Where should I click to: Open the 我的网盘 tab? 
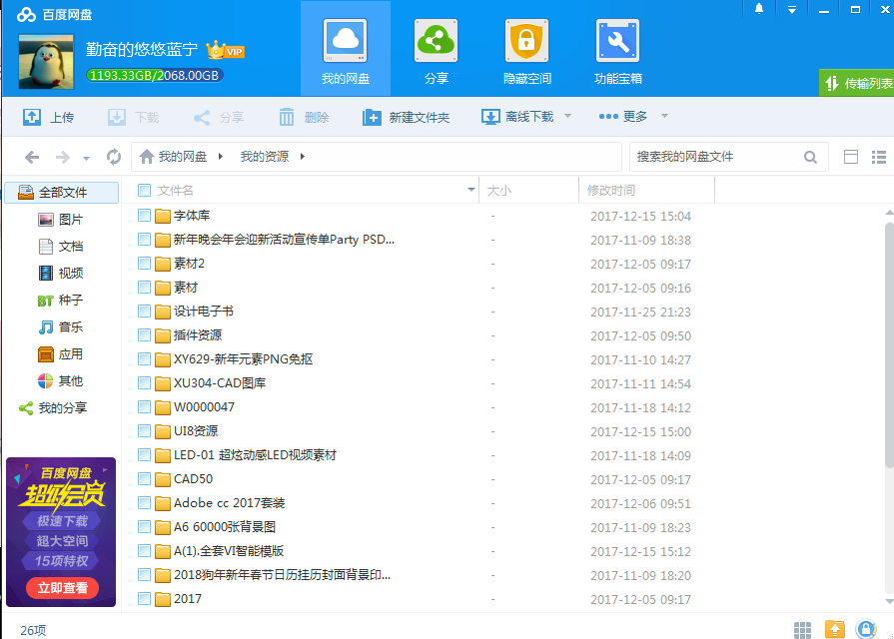346,49
